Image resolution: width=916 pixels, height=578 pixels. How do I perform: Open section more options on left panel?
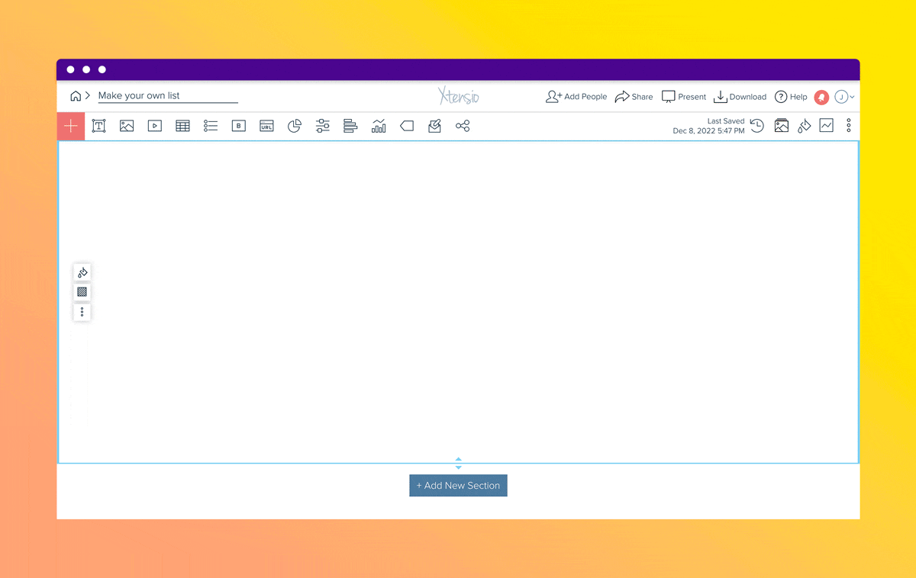click(82, 312)
